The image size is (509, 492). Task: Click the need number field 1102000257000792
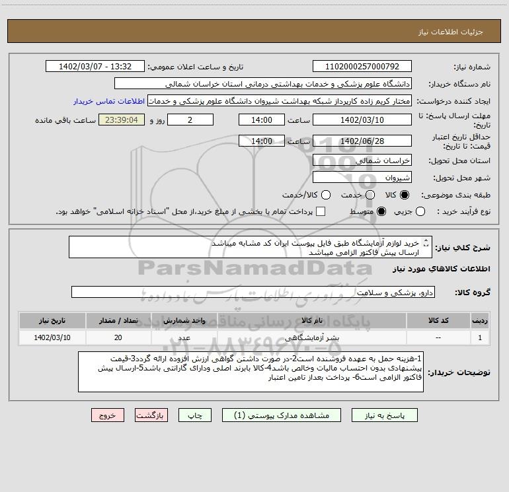click(x=362, y=67)
